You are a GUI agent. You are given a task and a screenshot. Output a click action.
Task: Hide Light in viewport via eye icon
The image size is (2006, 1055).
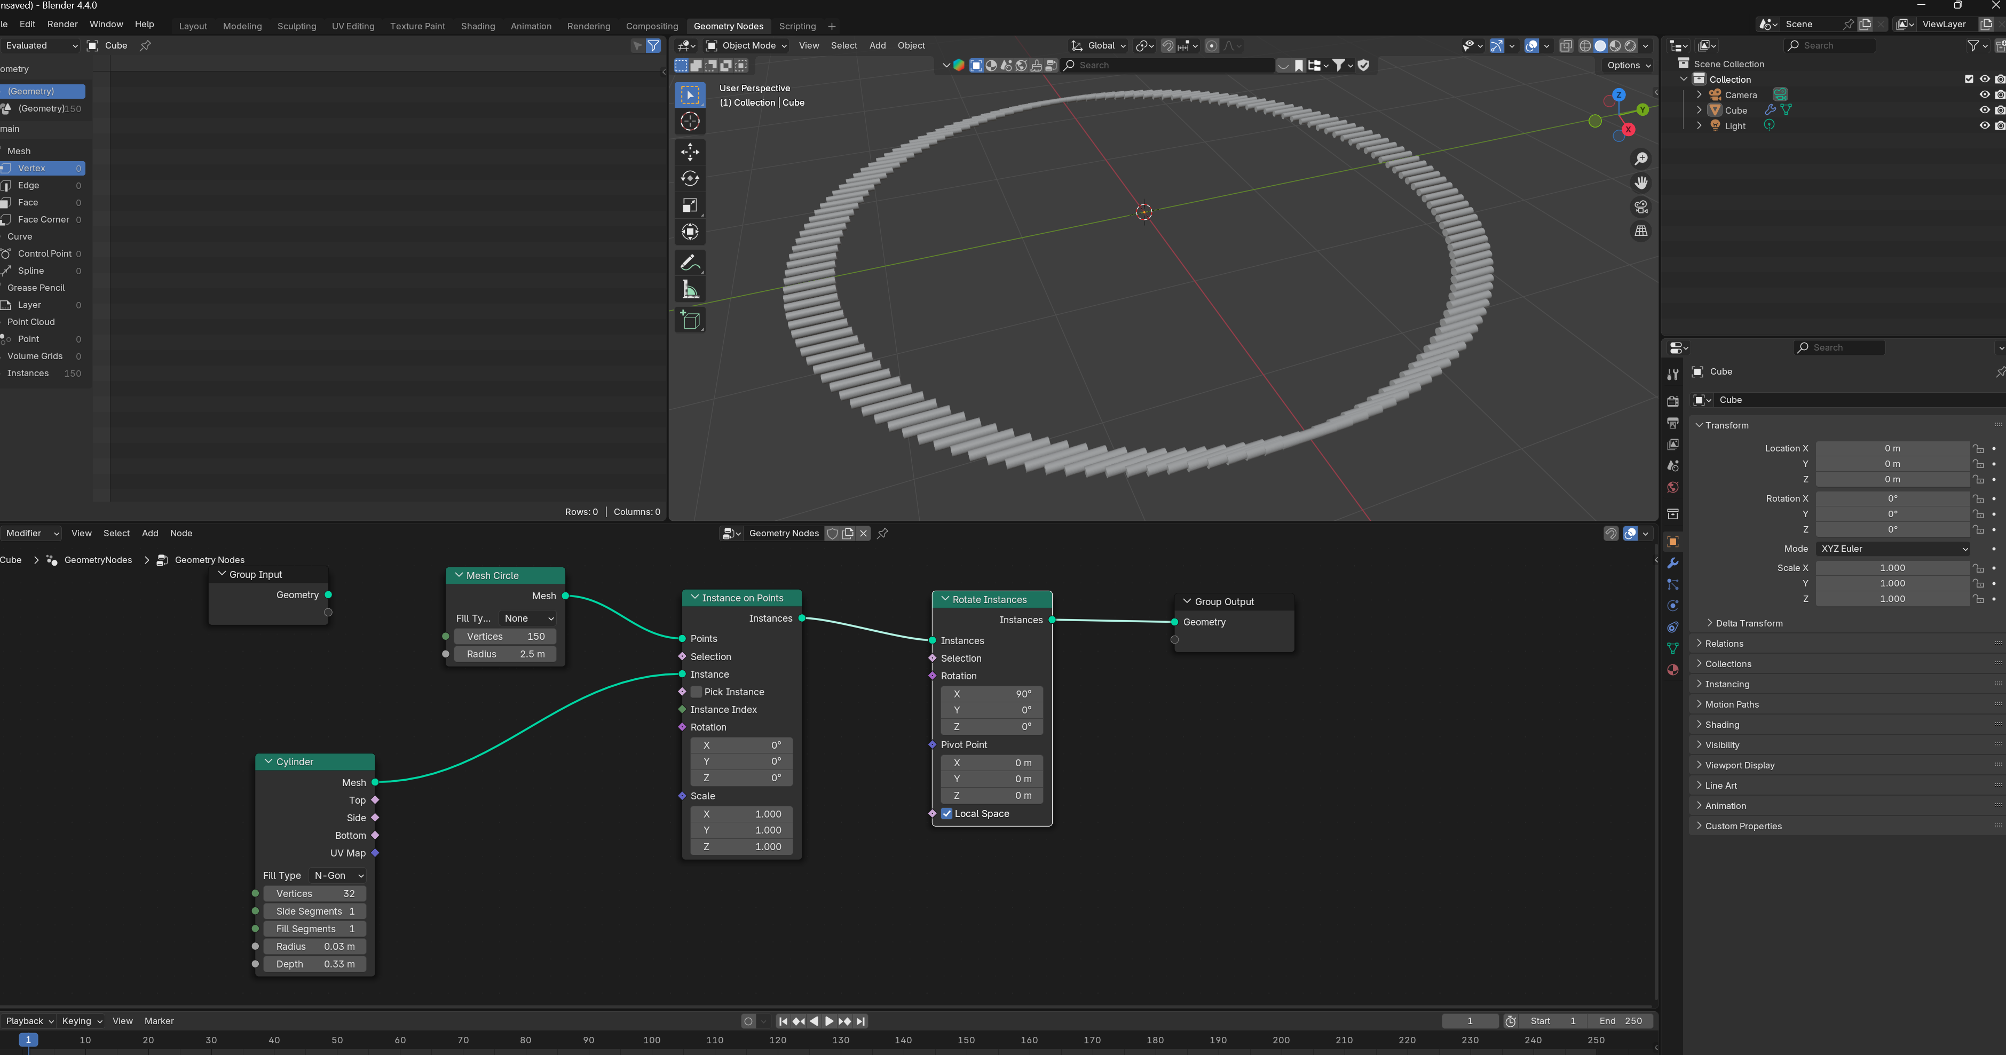[x=1984, y=126]
